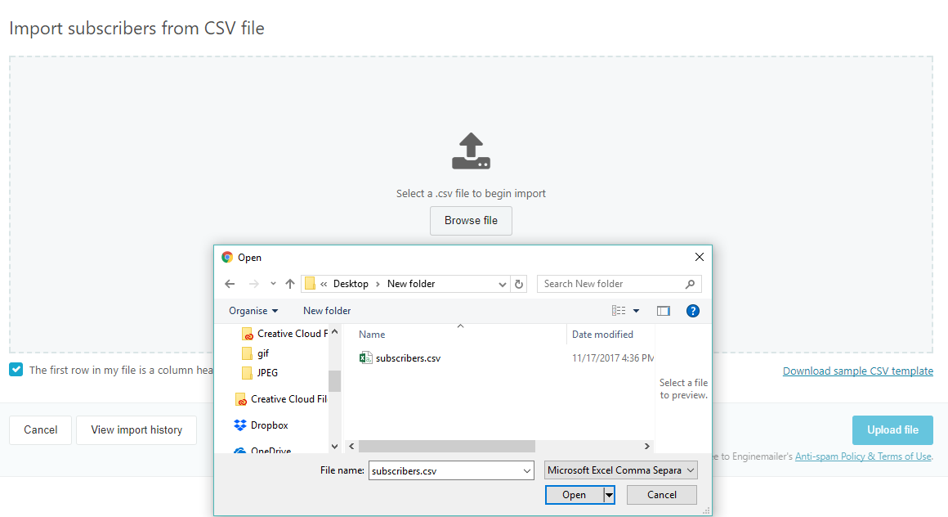Click the horizontal scrollbar thumb
Screen dimensions: 948x517
click(x=447, y=446)
